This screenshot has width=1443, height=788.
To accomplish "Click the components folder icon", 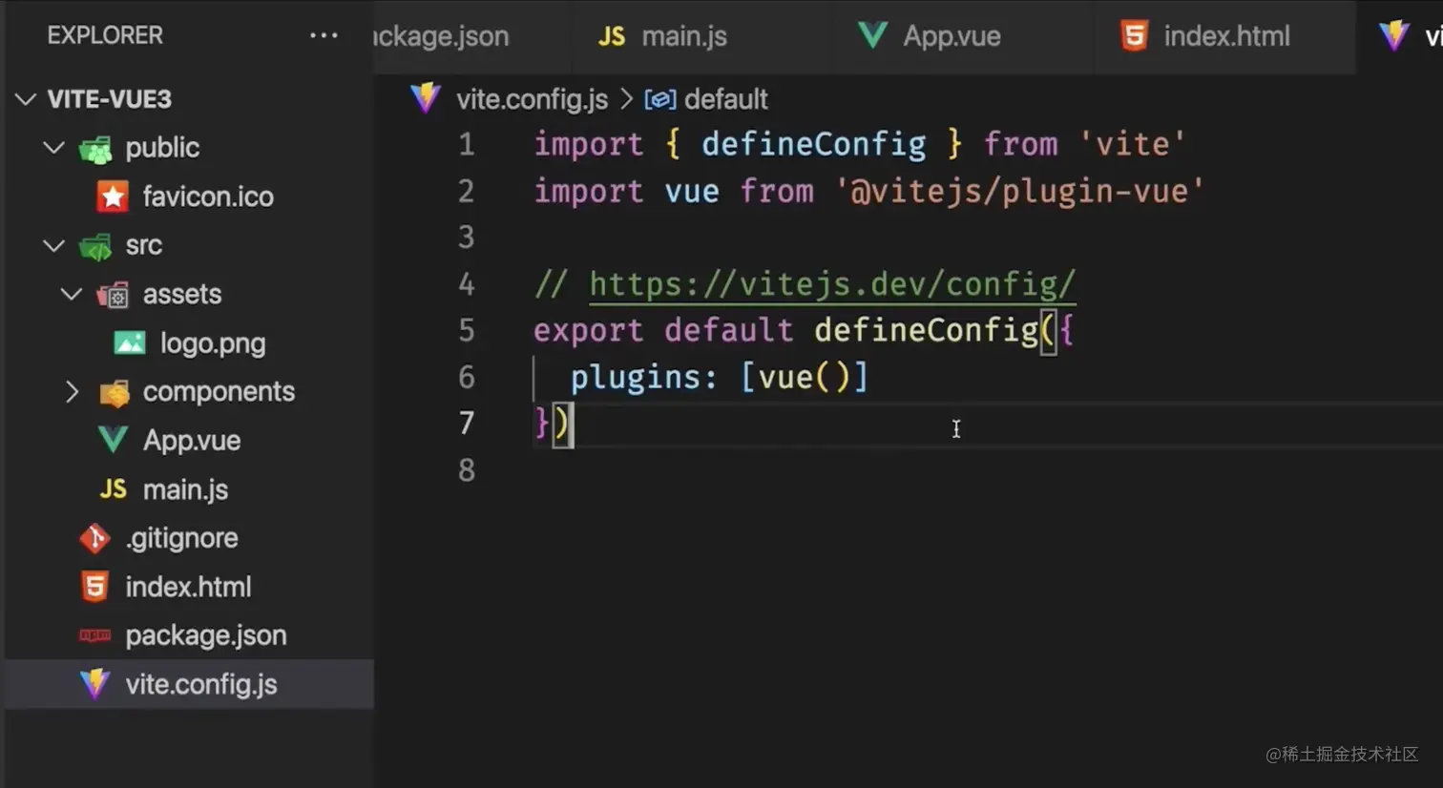I will [x=114, y=392].
